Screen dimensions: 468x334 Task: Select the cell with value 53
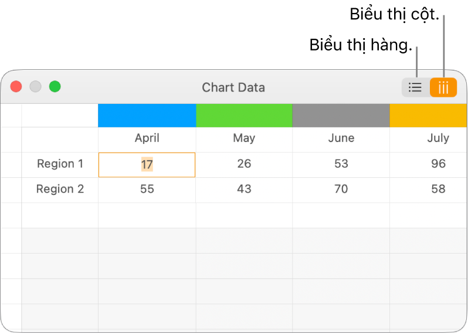pos(341,164)
